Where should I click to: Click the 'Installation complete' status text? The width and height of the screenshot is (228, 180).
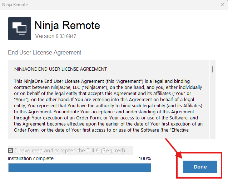pos(31,158)
